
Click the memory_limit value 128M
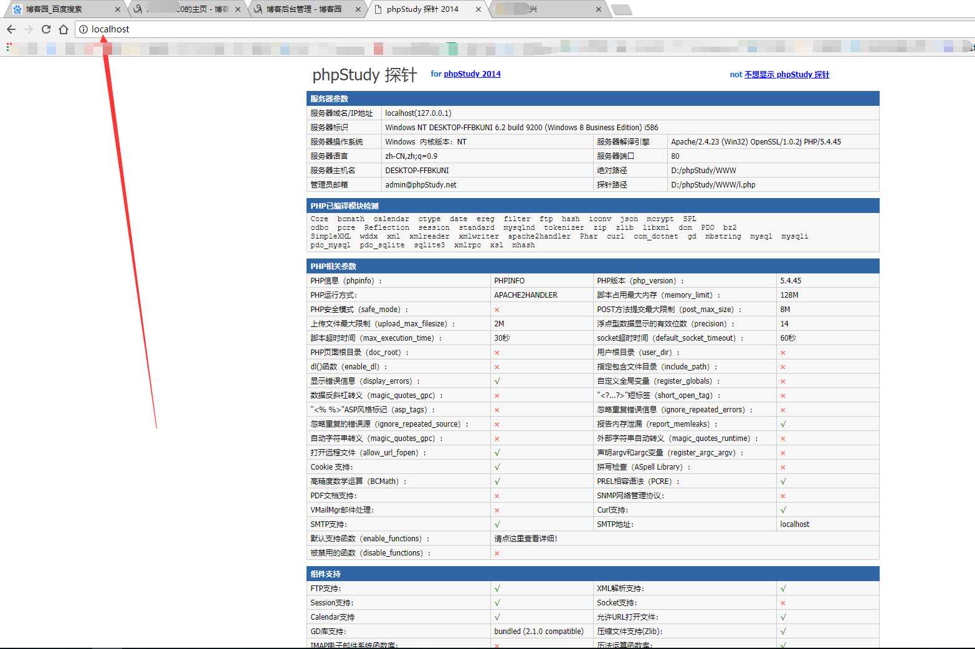789,295
